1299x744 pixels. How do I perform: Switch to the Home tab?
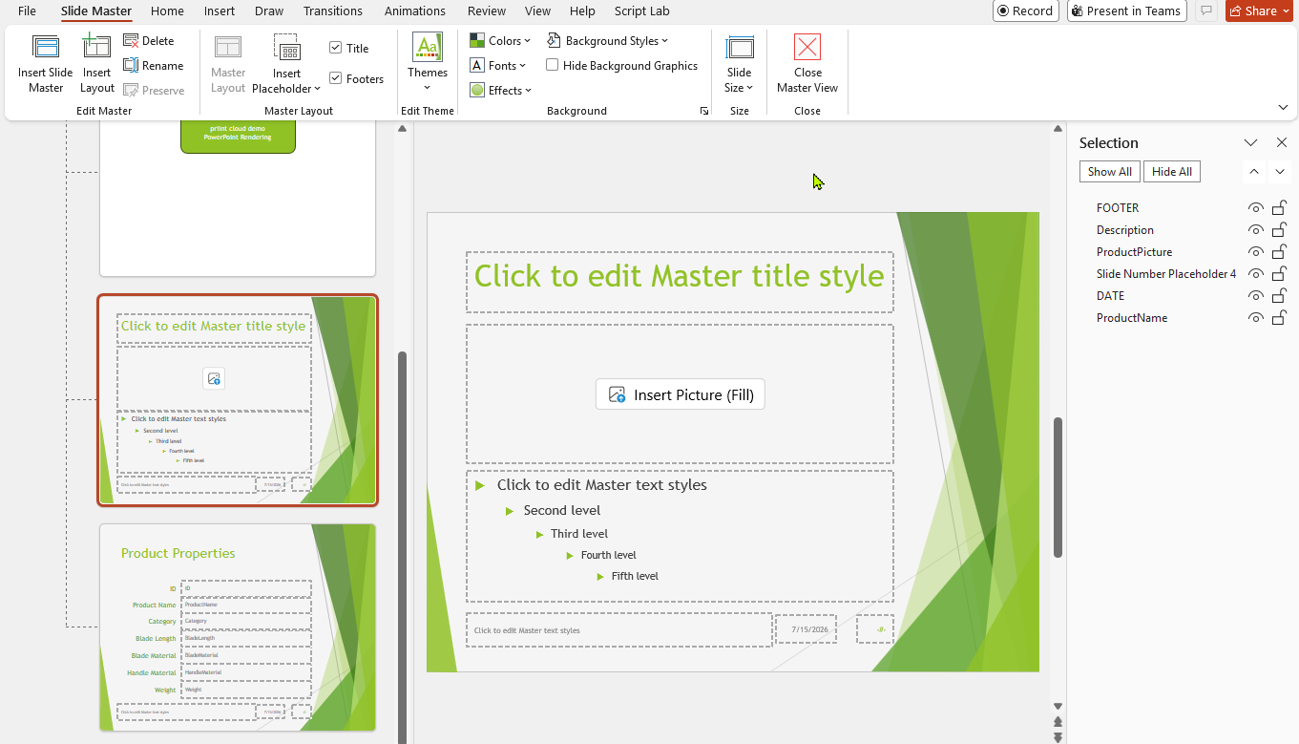167,11
